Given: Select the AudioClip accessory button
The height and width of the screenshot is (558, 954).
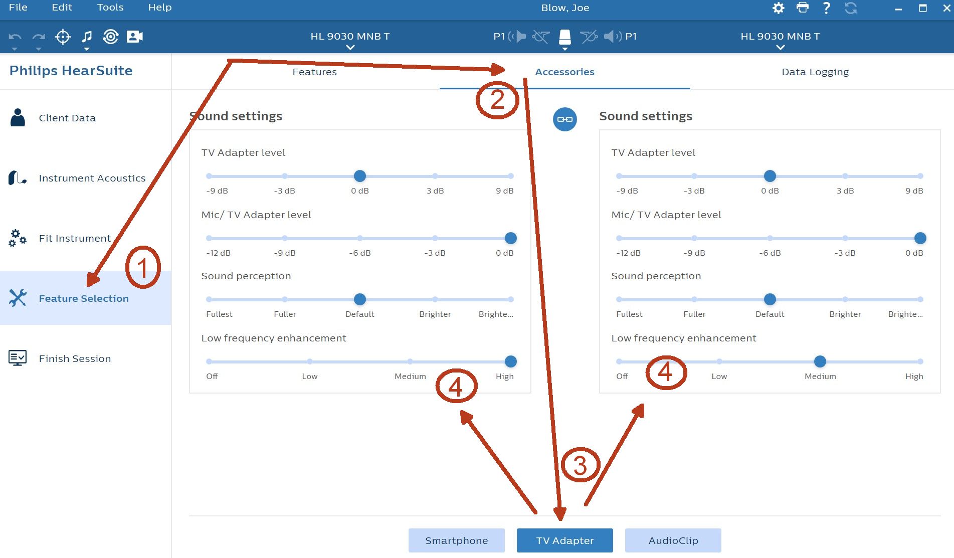Looking at the screenshot, I should (x=673, y=540).
